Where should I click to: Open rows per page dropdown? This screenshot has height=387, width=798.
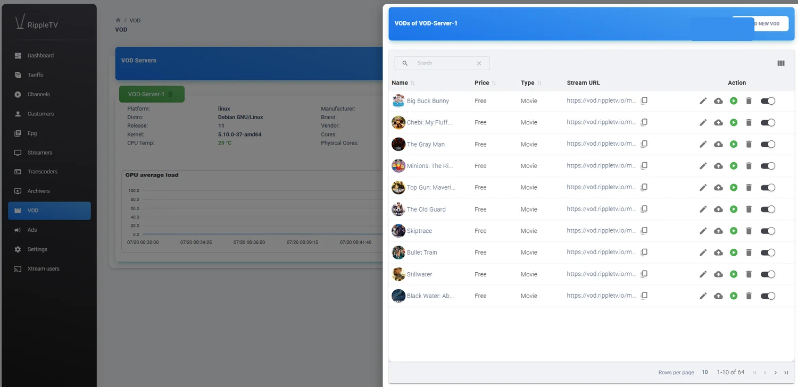click(x=705, y=372)
